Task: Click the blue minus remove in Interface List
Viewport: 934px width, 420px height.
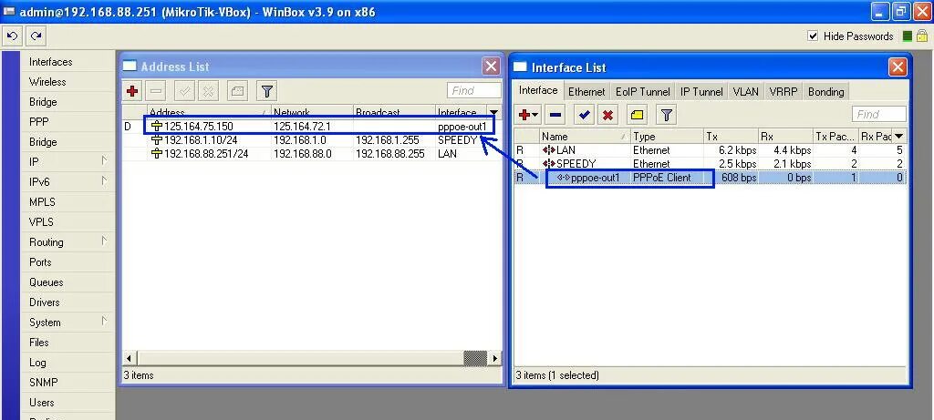Action: coord(555,115)
